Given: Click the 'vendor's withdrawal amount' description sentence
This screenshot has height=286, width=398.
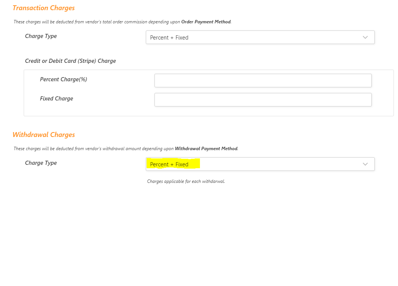Looking at the screenshot, I should coord(126,149).
